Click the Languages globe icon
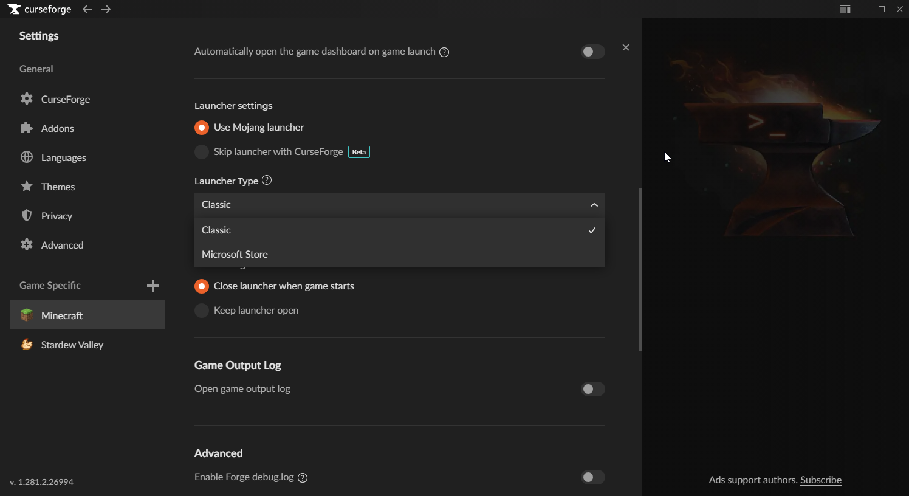 pyautogui.click(x=27, y=157)
